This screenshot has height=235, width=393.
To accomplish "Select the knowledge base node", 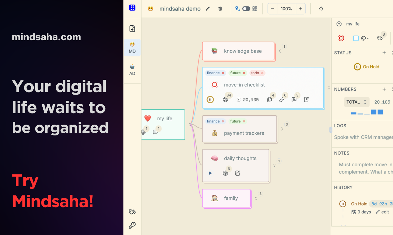I will pyautogui.click(x=238, y=51).
